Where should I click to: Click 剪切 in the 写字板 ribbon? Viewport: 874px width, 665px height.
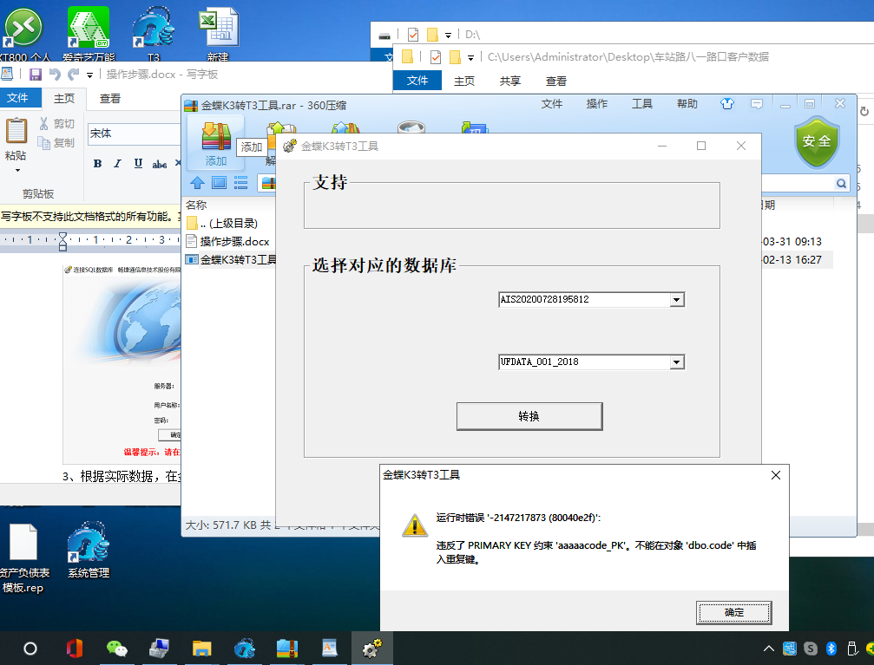coord(57,124)
